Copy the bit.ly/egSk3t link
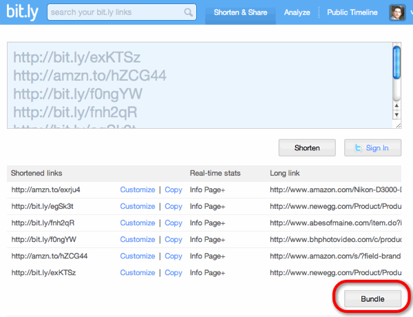The height and width of the screenshot is (317, 413). point(173,207)
